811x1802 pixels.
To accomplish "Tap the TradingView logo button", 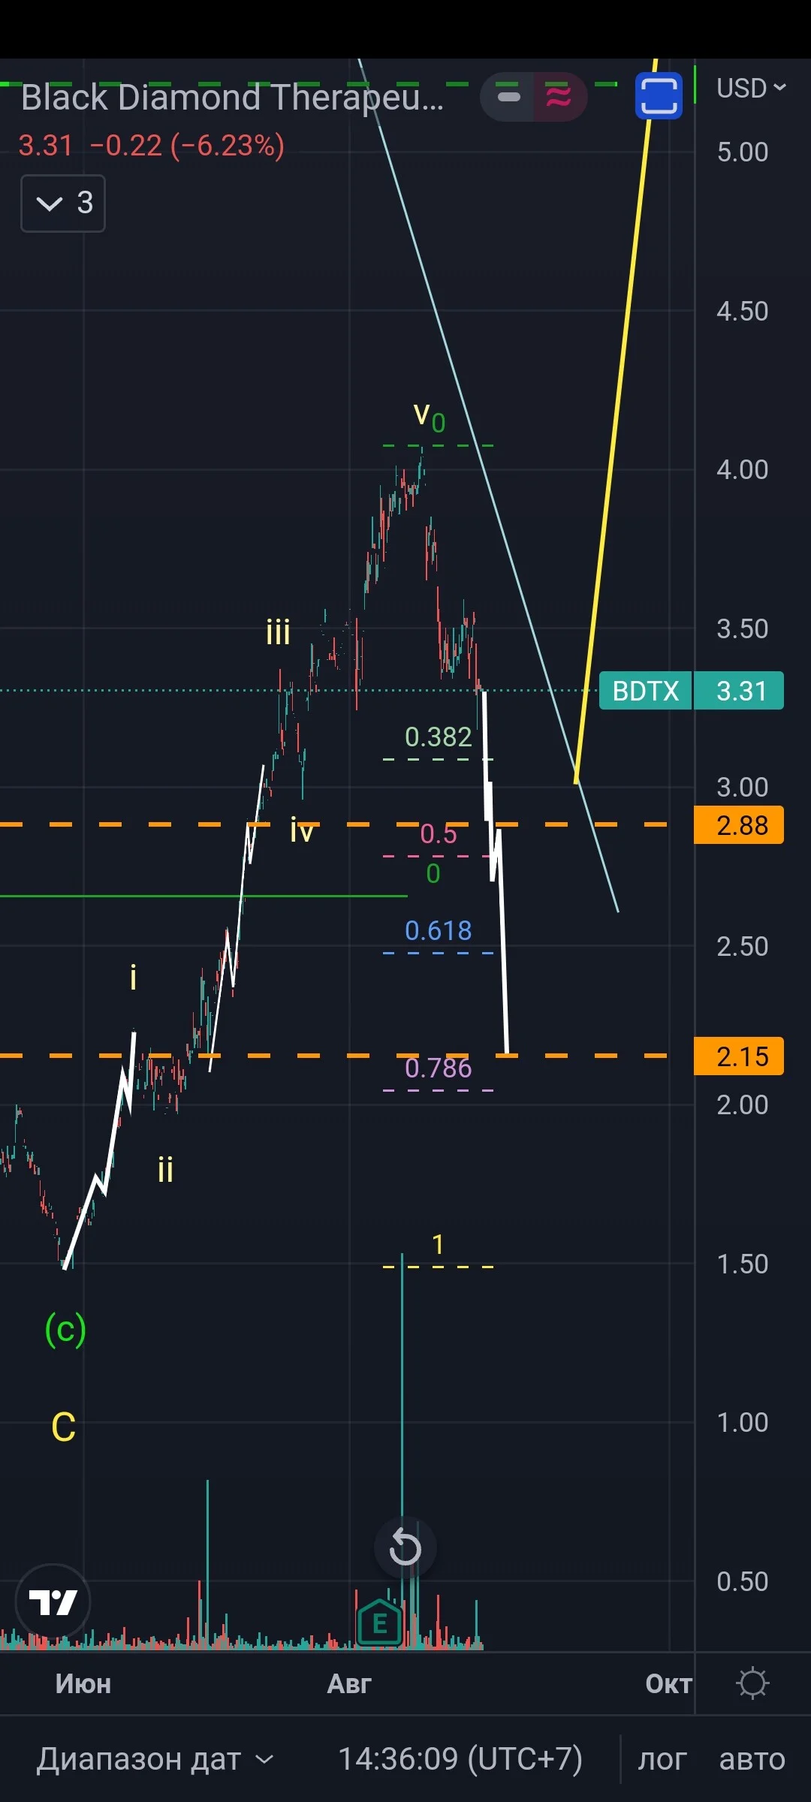I will (53, 1602).
